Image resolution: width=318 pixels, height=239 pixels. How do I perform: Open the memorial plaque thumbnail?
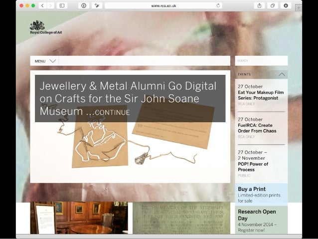click(x=181, y=218)
